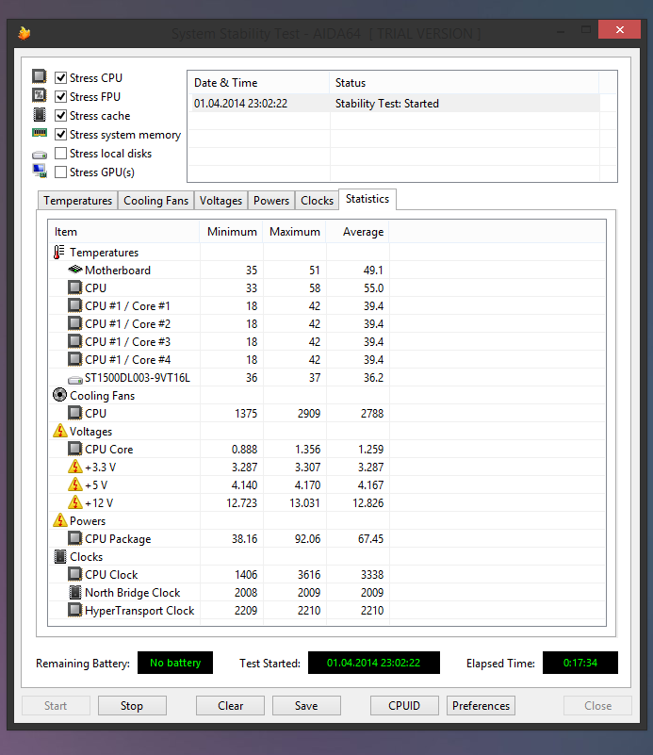
Task: Click the +12 V maximum value 13.031
Action: coord(304,502)
